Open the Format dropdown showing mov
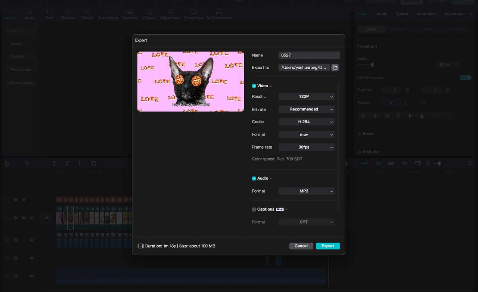This screenshot has width=478, height=292. 306,134
